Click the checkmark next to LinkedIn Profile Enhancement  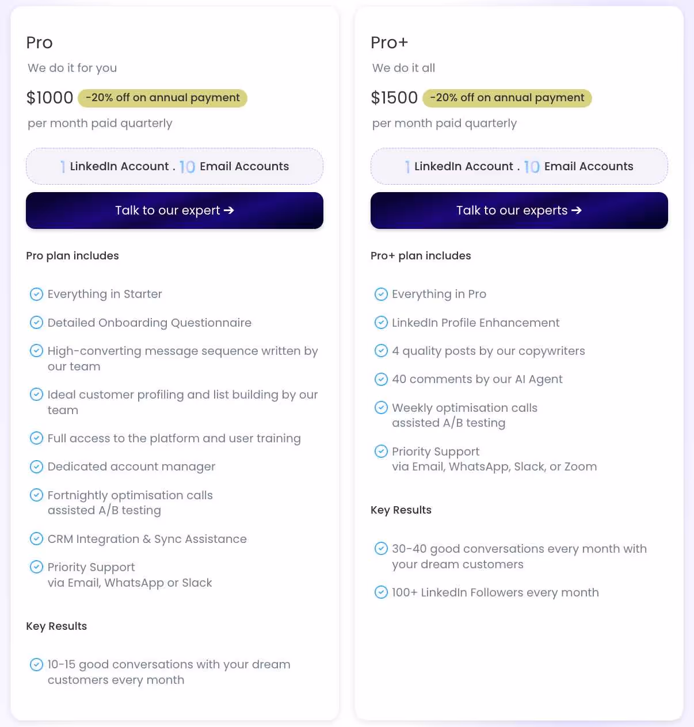pyautogui.click(x=381, y=323)
